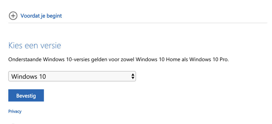Viewport: 272px width, 124px height.
Task: Click the Onderstaande Windows 10-versies description text
Action: pos(119,60)
